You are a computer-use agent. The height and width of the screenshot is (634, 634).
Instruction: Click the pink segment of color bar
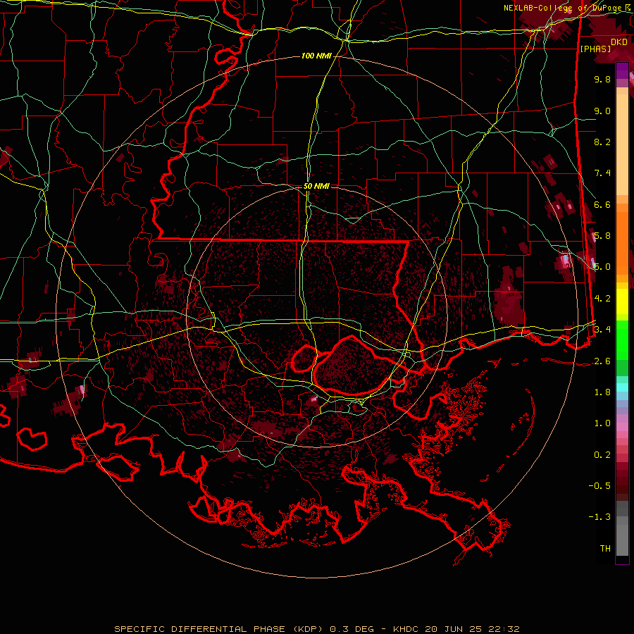(622, 427)
